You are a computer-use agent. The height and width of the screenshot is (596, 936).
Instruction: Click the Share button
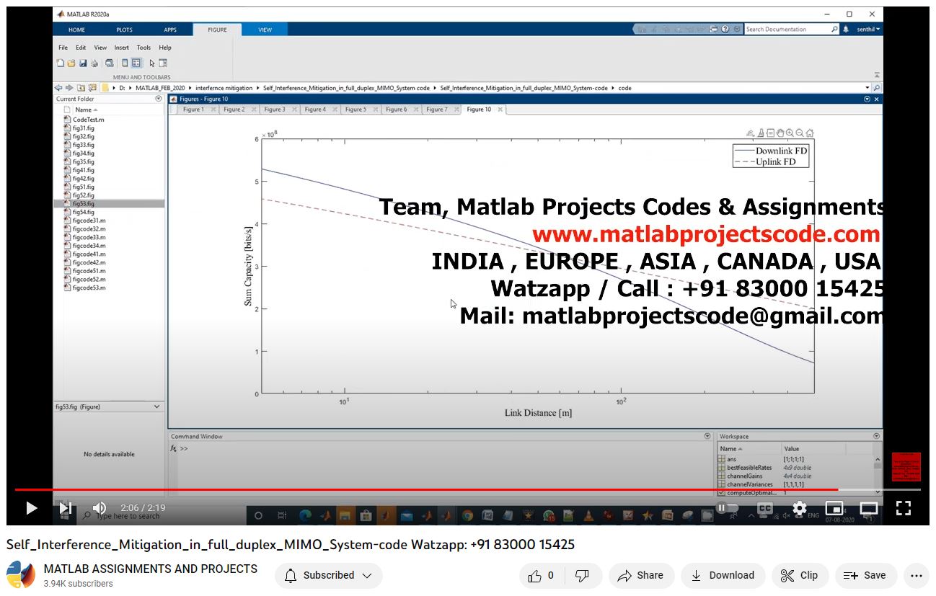point(641,575)
